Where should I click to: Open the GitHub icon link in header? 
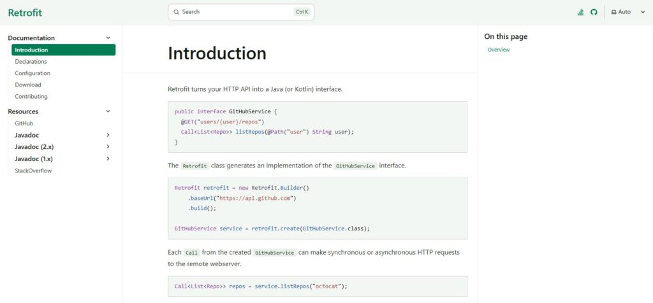[x=594, y=12]
